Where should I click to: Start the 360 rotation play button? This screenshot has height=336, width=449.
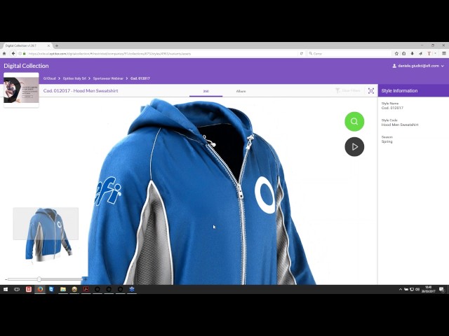coord(354,147)
